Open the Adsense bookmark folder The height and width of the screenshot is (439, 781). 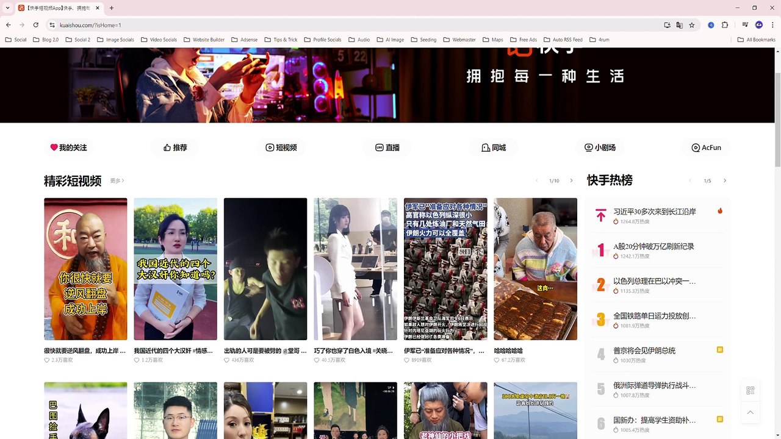[x=244, y=40]
